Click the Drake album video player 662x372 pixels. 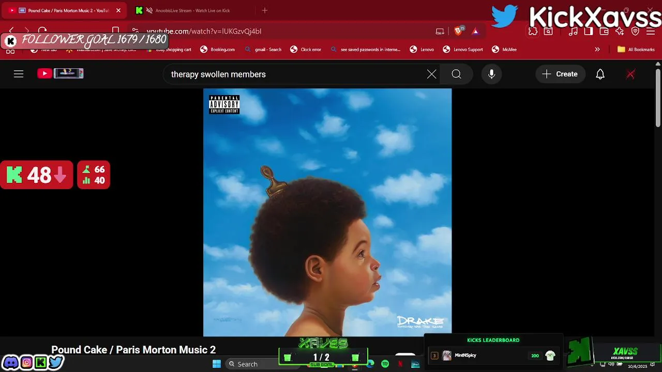pos(327,212)
